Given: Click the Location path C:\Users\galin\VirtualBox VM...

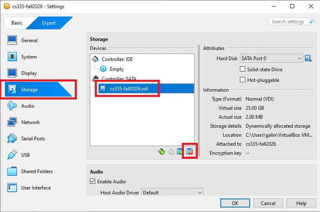Looking at the screenshot, I should [x=279, y=135].
